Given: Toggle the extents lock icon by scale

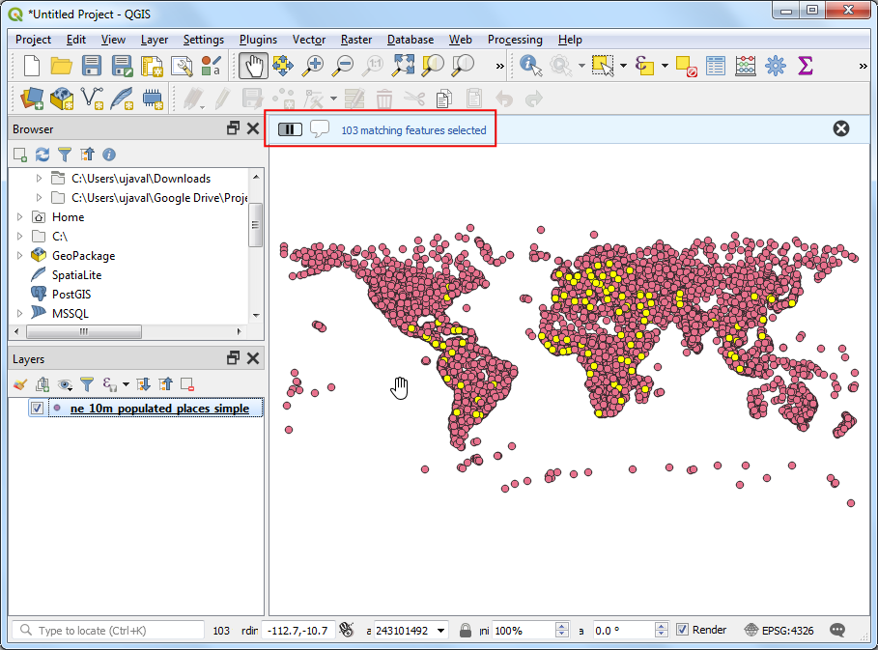Looking at the screenshot, I should [x=466, y=631].
